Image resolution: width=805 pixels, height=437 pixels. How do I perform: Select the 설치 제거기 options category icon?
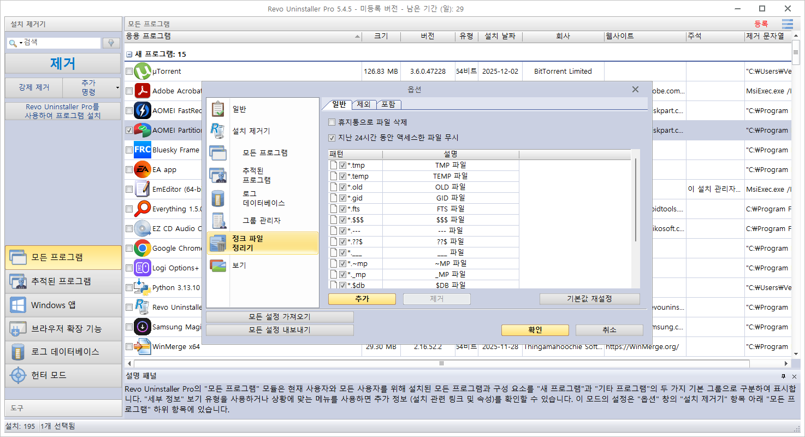(x=218, y=131)
